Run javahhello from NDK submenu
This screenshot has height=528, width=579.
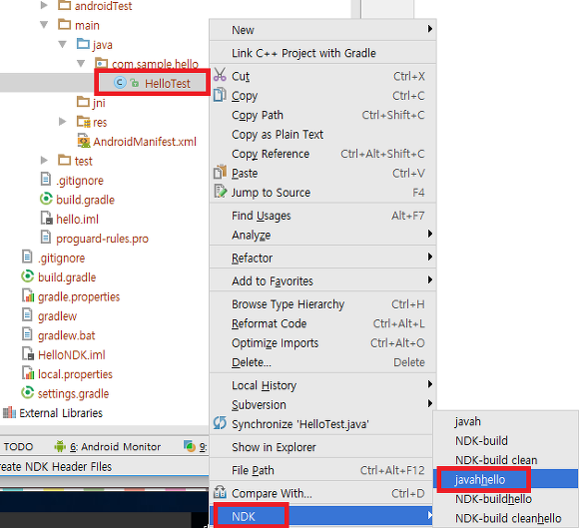tap(506, 479)
